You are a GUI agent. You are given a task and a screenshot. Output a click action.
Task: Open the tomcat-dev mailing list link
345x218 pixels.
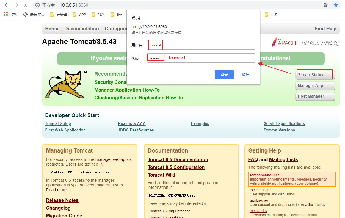[258, 211]
